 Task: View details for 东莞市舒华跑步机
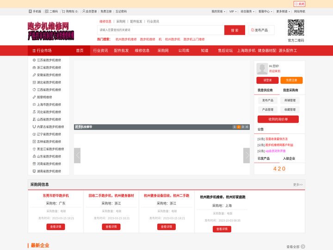[x=55, y=227]
